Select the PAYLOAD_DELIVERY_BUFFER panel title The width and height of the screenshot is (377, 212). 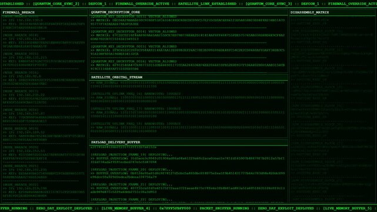coord(115,142)
